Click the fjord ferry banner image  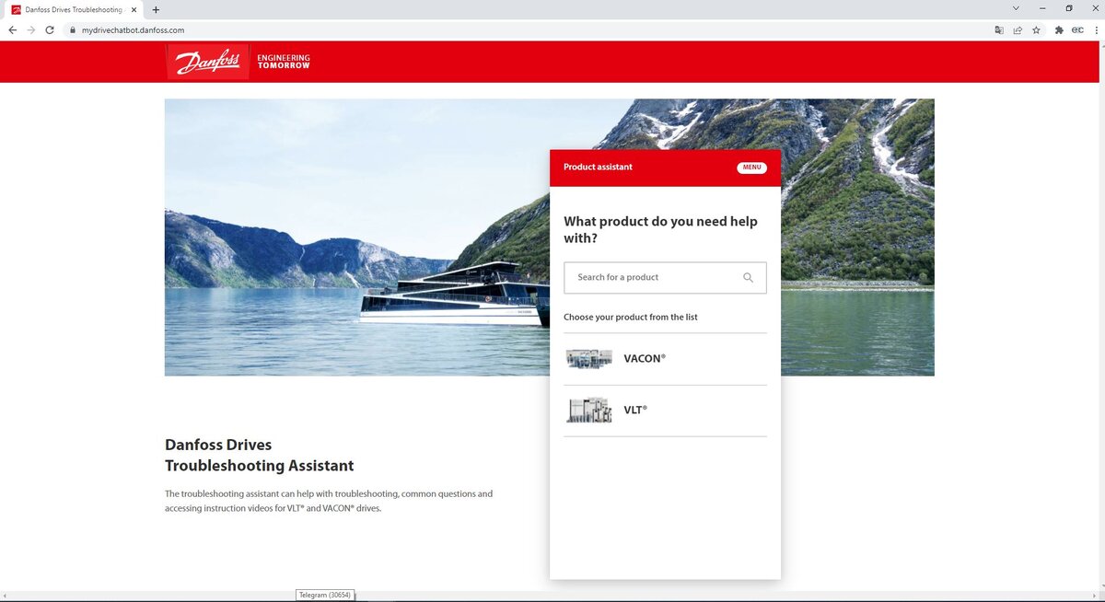(357, 237)
